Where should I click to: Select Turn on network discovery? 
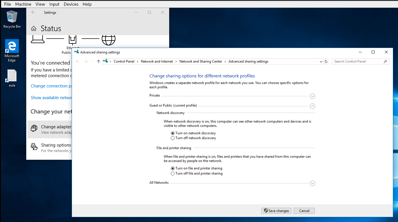click(173, 133)
